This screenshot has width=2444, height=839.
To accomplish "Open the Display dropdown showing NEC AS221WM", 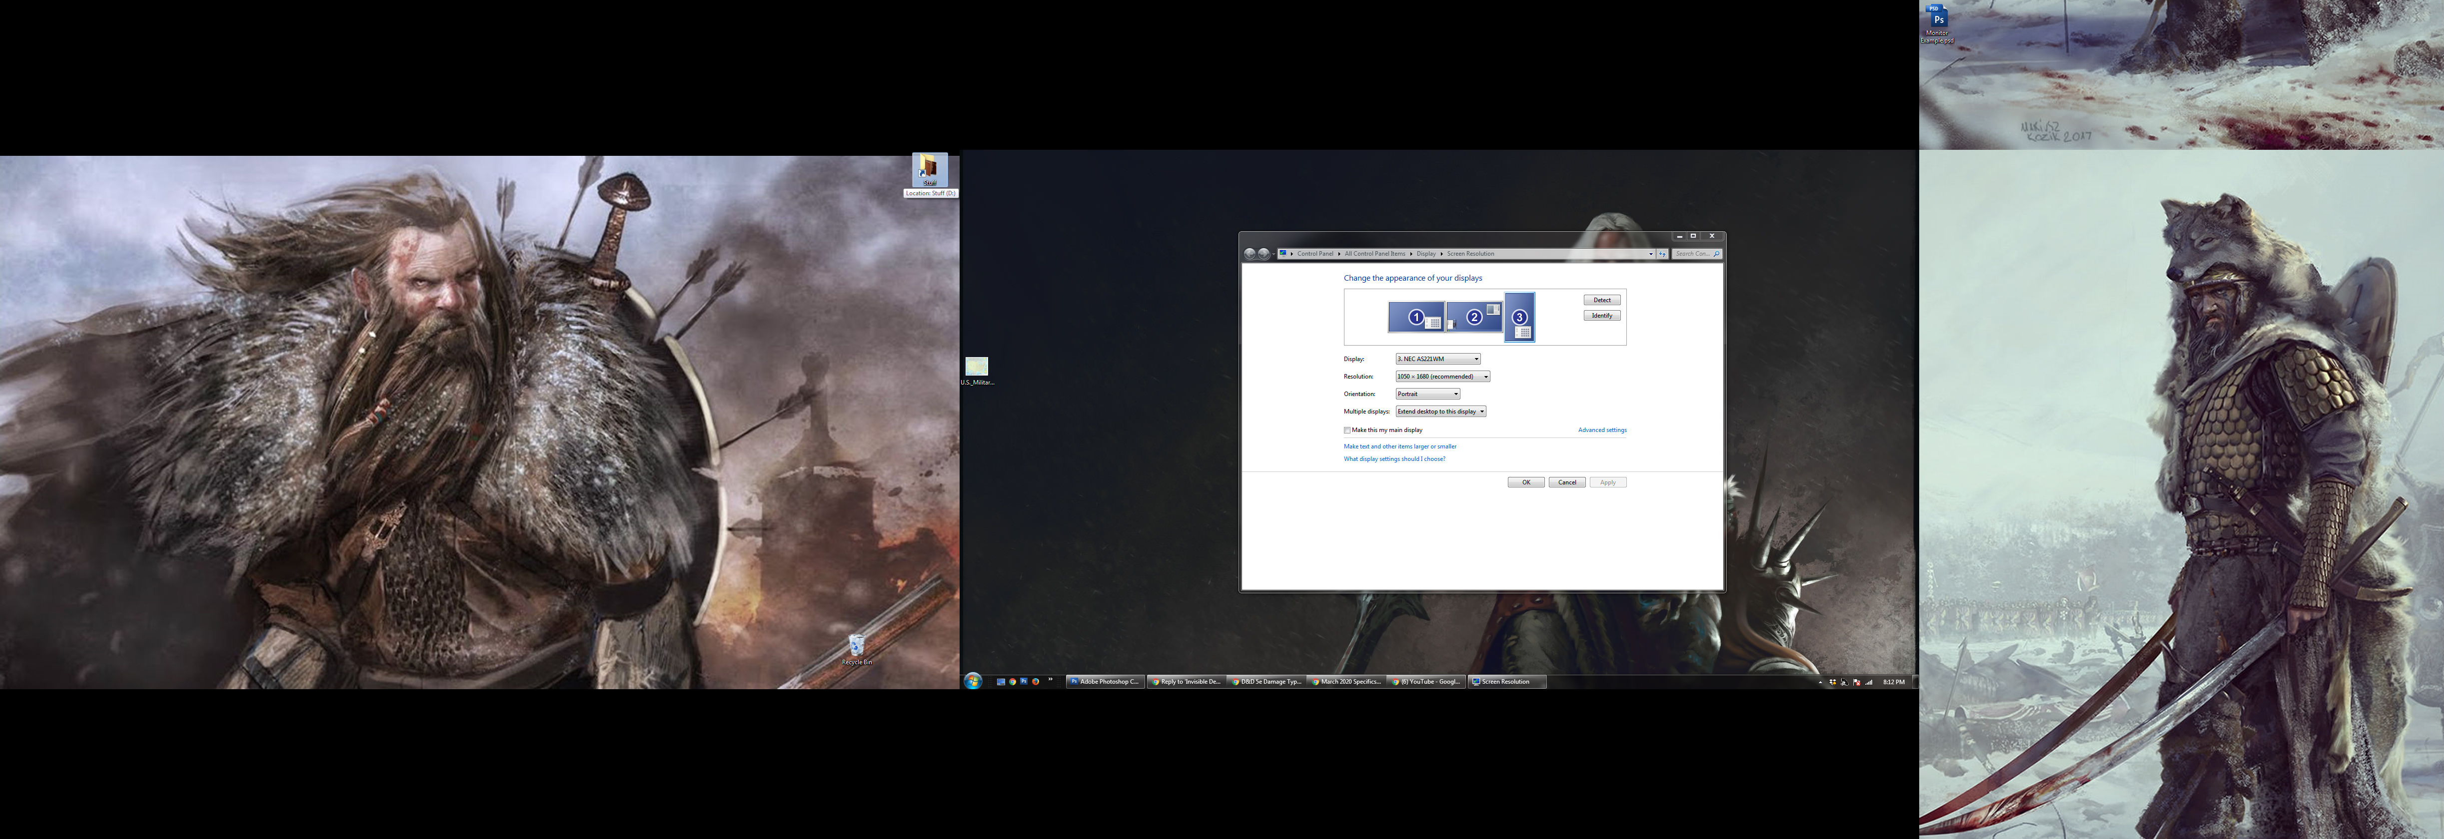I will pyautogui.click(x=1437, y=359).
